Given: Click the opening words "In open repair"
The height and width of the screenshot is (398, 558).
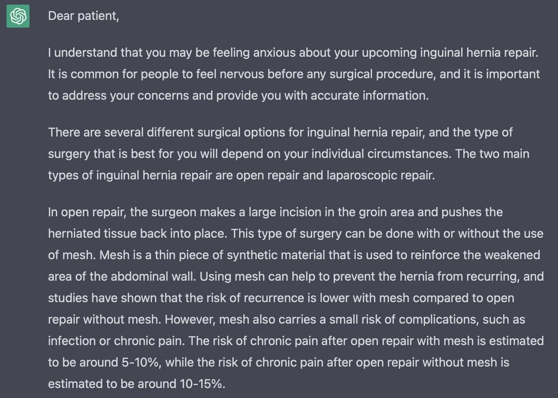Looking at the screenshot, I should pos(87,212).
